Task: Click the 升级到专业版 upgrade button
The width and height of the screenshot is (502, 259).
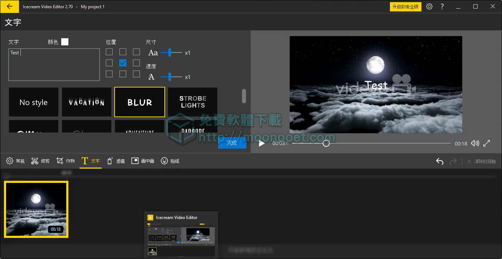Action: pyautogui.click(x=406, y=6)
